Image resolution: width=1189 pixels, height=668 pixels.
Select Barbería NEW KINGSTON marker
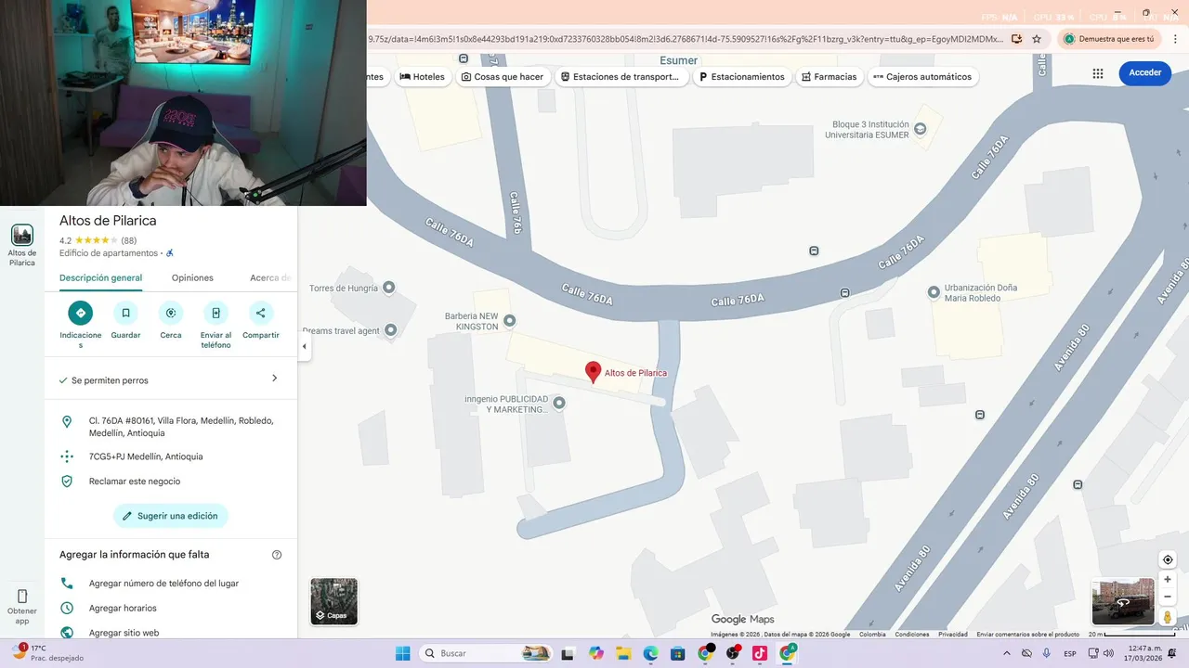coord(509,321)
